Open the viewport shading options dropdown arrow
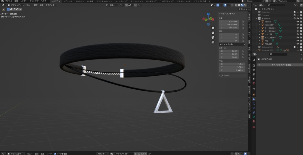303x155 pixels. point(248,5)
